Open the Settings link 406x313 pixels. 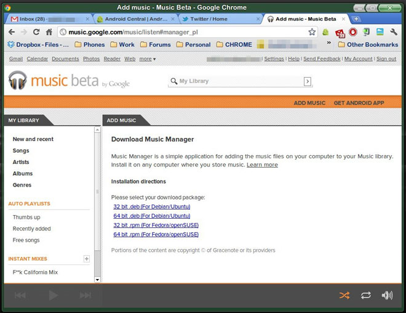coord(274,59)
